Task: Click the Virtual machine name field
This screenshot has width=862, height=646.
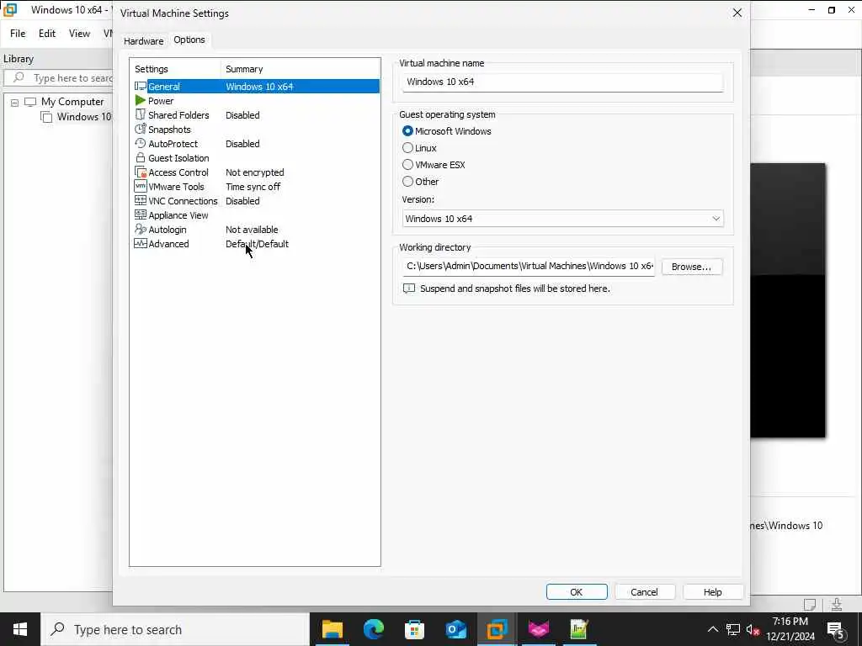Action: (561, 82)
